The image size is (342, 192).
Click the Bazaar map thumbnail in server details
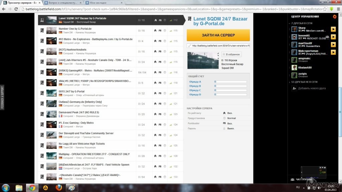click(x=203, y=60)
